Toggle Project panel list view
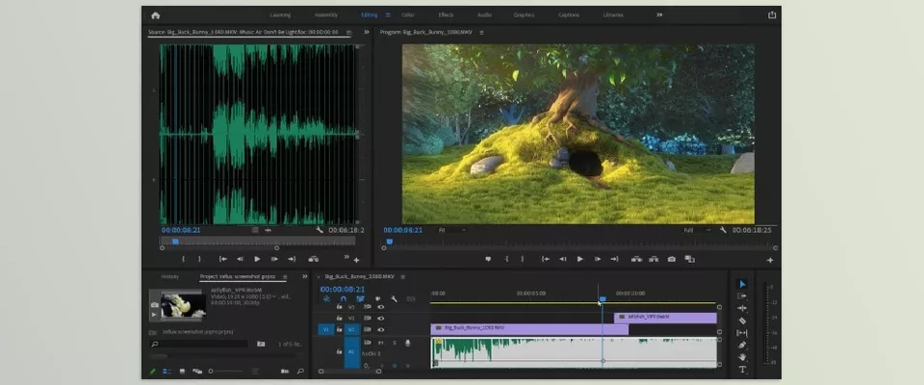This screenshot has height=385, width=924. (x=167, y=372)
